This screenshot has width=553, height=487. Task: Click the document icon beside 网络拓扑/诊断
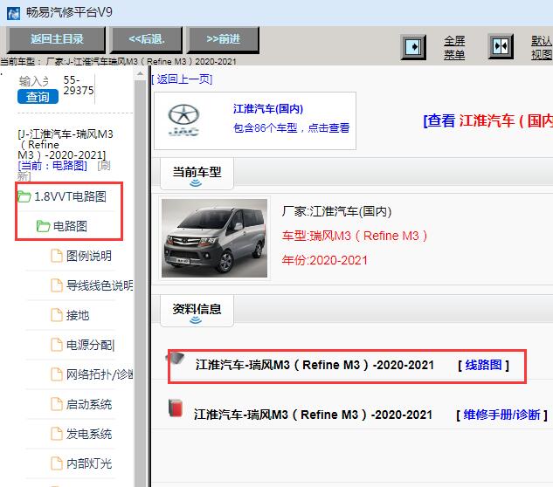[x=57, y=374]
